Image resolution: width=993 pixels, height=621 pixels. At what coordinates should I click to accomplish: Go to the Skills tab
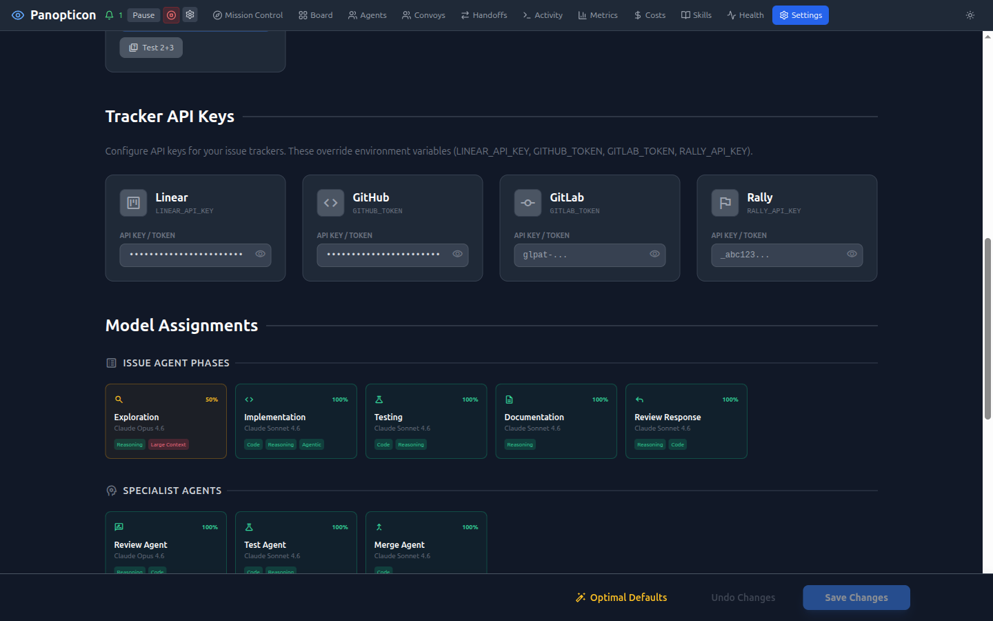point(696,15)
